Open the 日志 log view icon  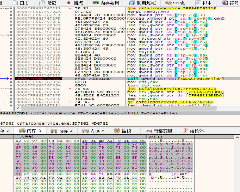tap(15, 3)
